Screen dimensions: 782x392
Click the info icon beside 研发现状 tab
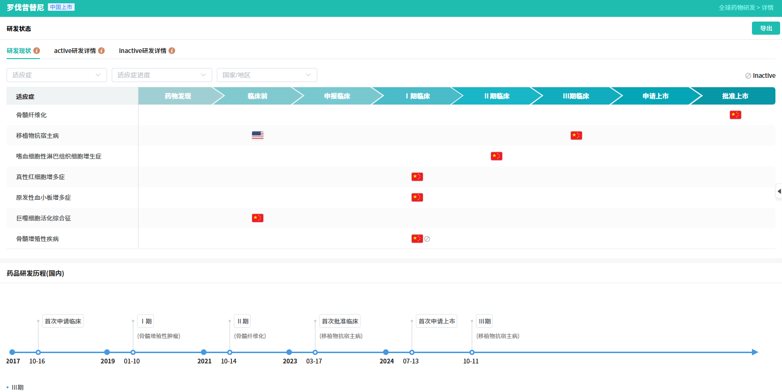(x=37, y=51)
